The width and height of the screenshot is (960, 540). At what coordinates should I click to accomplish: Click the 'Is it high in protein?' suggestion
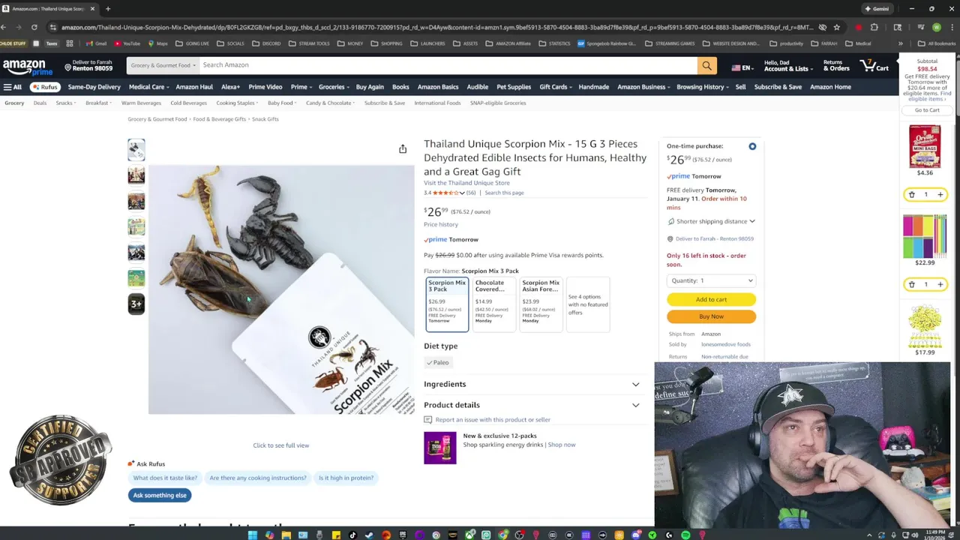pyautogui.click(x=346, y=478)
